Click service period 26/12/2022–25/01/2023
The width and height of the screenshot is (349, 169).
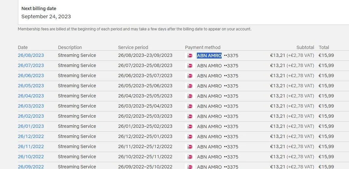tap(145, 136)
